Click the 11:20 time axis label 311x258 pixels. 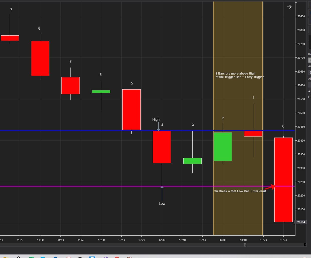(20, 240)
